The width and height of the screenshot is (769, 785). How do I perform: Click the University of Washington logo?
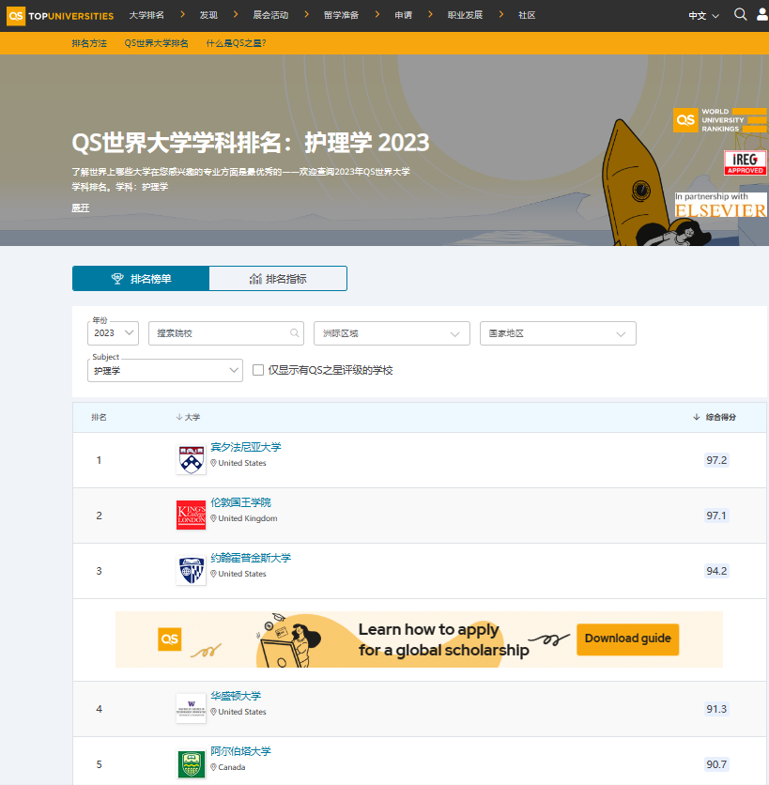pyautogui.click(x=191, y=709)
